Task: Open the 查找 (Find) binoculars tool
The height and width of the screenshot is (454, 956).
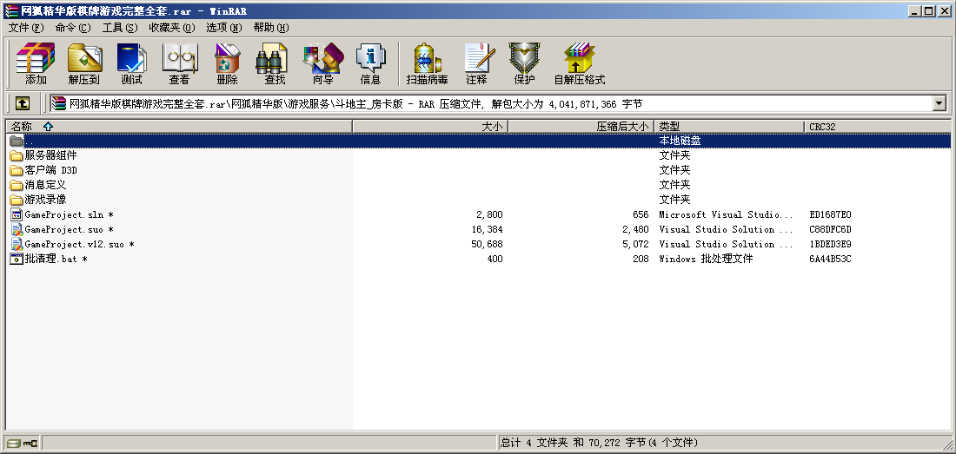Action: coord(275,64)
